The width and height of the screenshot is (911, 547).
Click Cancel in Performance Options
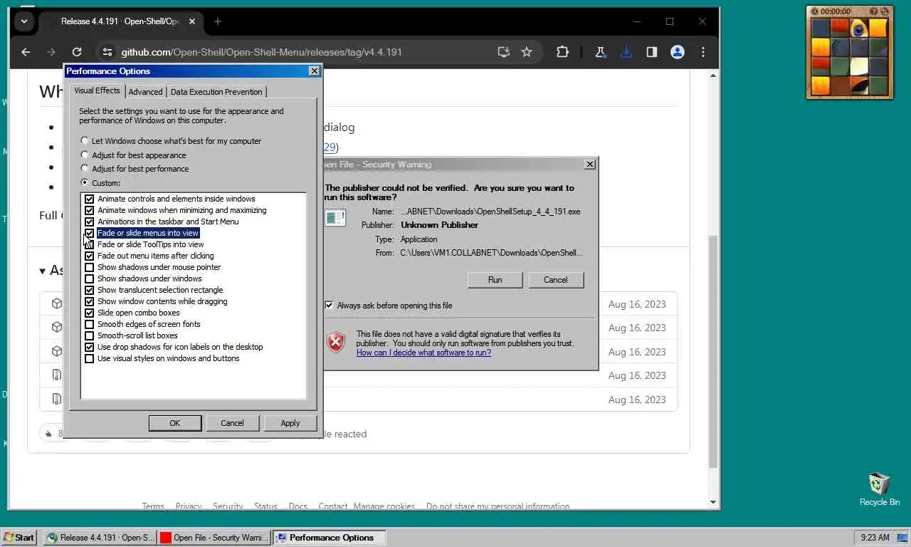tap(232, 423)
